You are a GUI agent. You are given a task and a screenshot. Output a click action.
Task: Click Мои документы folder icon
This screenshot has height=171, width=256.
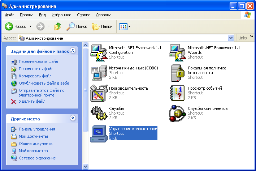click(14, 136)
